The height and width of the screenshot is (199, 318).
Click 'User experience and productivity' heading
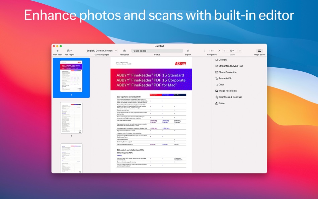[129, 97]
